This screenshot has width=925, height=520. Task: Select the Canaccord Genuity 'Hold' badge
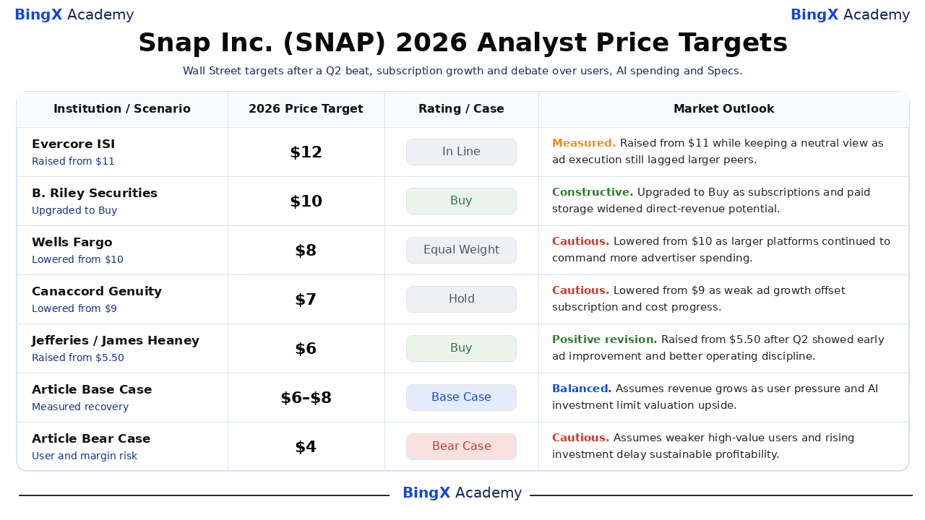tap(461, 299)
